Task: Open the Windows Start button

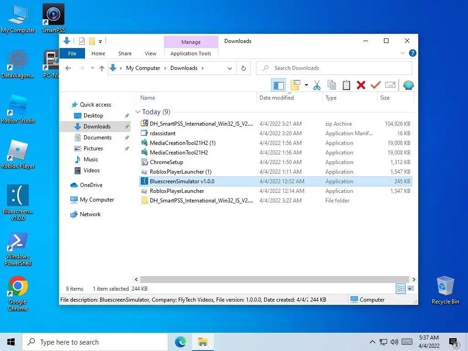Action: point(11,342)
